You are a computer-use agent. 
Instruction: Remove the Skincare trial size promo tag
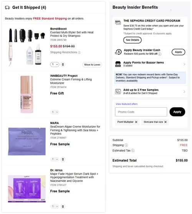tap(166, 122)
